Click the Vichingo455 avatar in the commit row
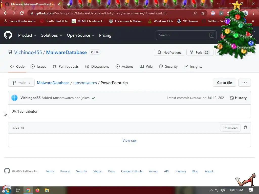The width and height of the screenshot is (259, 194). pos(14,98)
